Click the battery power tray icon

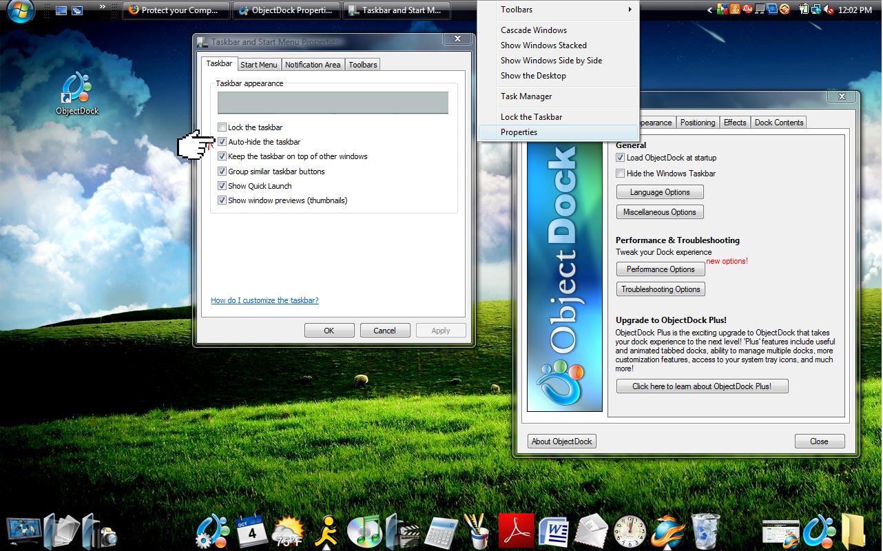click(804, 10)
